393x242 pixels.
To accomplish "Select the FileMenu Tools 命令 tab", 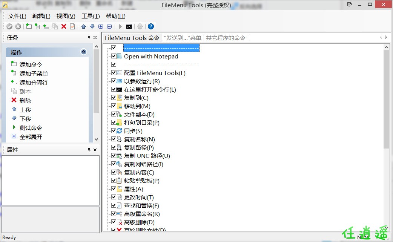I will [x=132, y=38].
